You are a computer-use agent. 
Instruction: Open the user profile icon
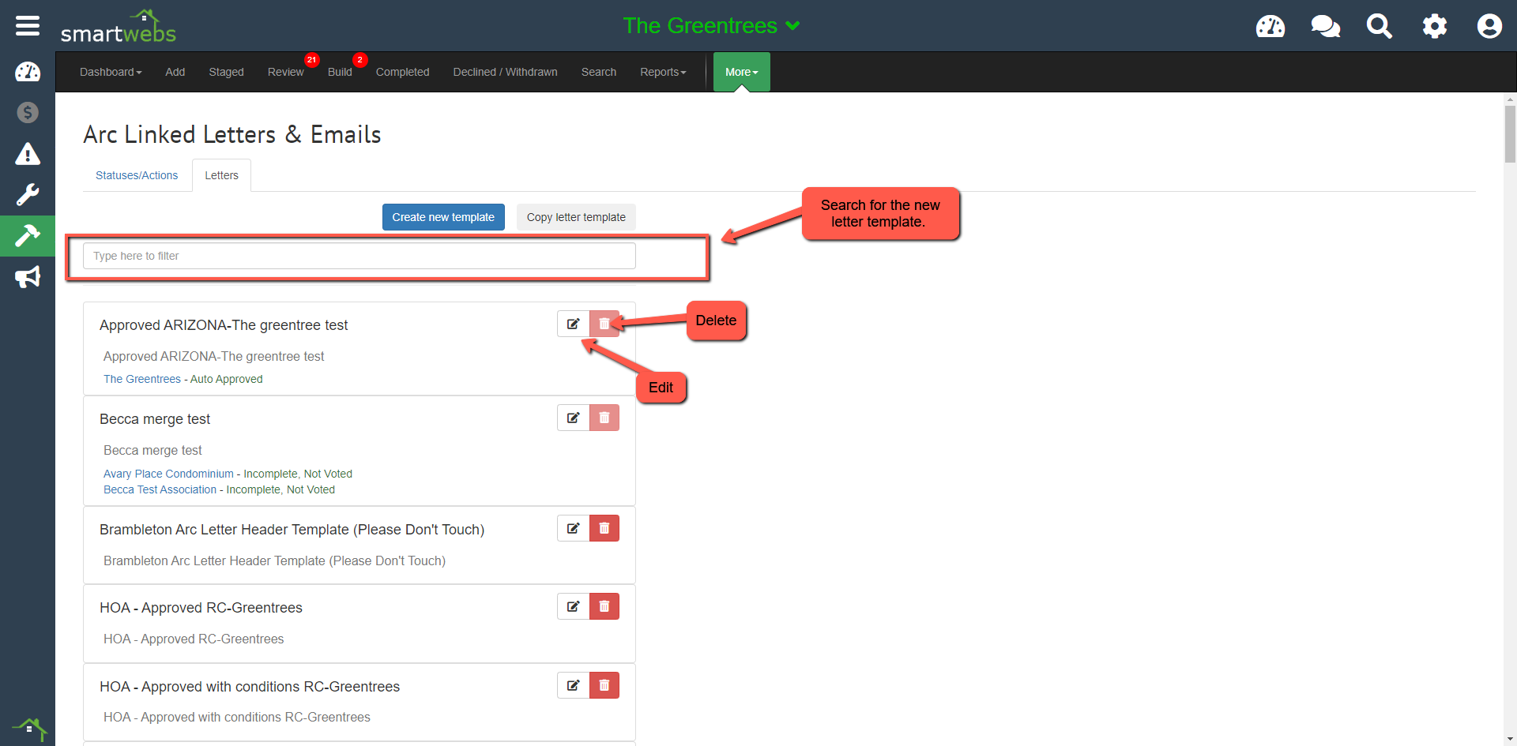click(1489, 26)
